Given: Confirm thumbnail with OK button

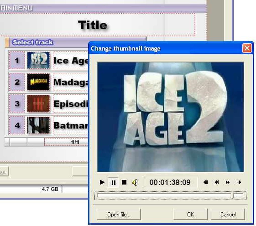Looking at the screenshot, I should click(x=190, y=214).
